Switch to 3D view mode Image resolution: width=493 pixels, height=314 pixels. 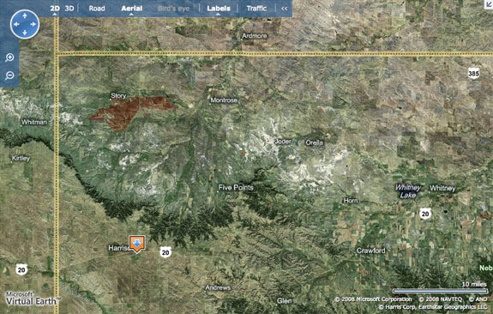coord(69,9)
